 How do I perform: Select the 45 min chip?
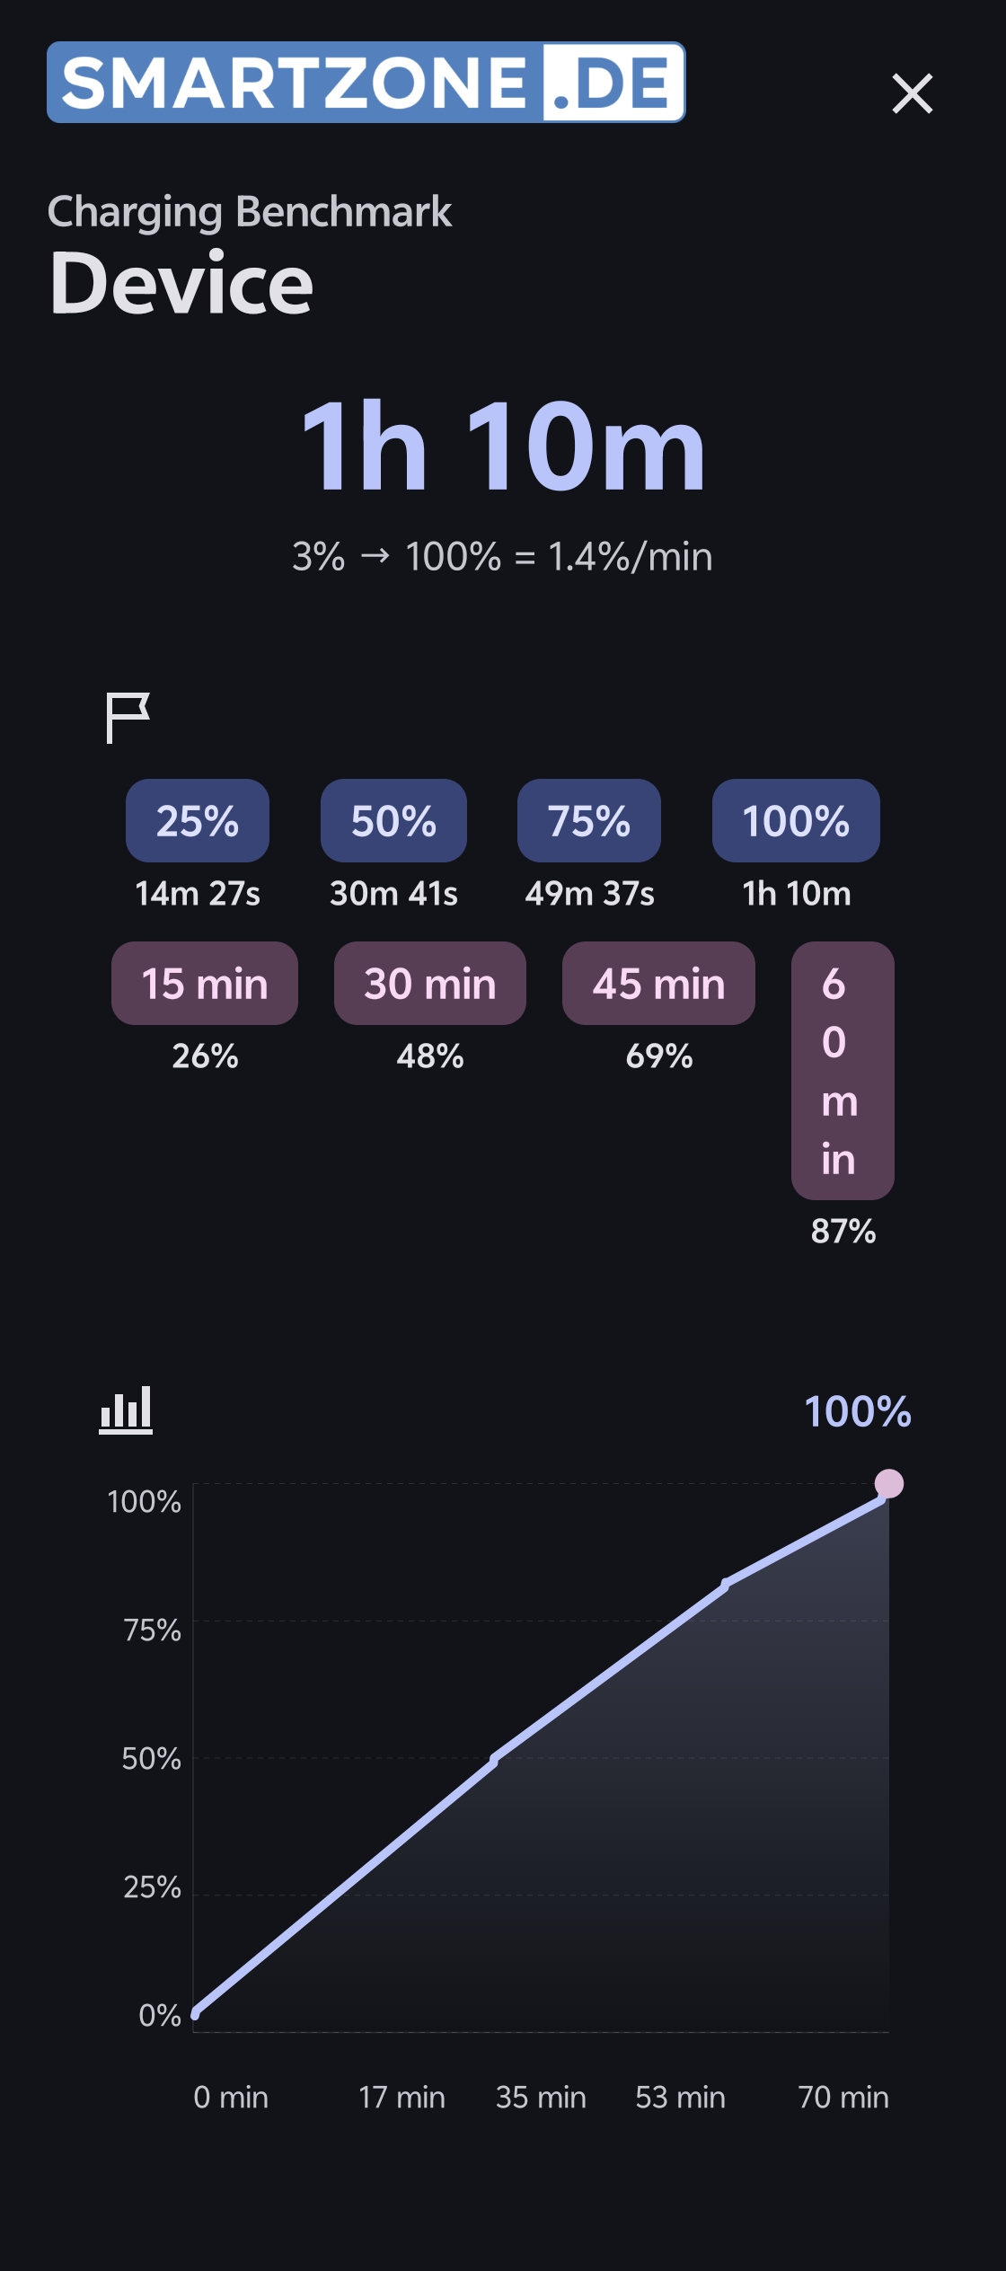coord(658,983)
